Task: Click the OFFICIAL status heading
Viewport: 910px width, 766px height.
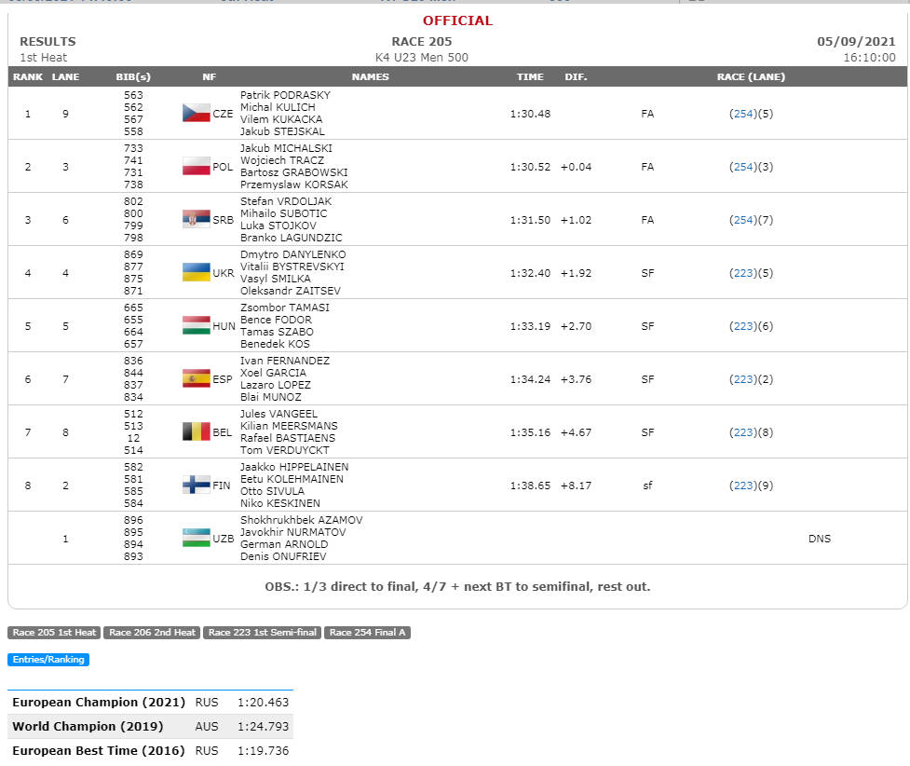Action: (457, 21)
